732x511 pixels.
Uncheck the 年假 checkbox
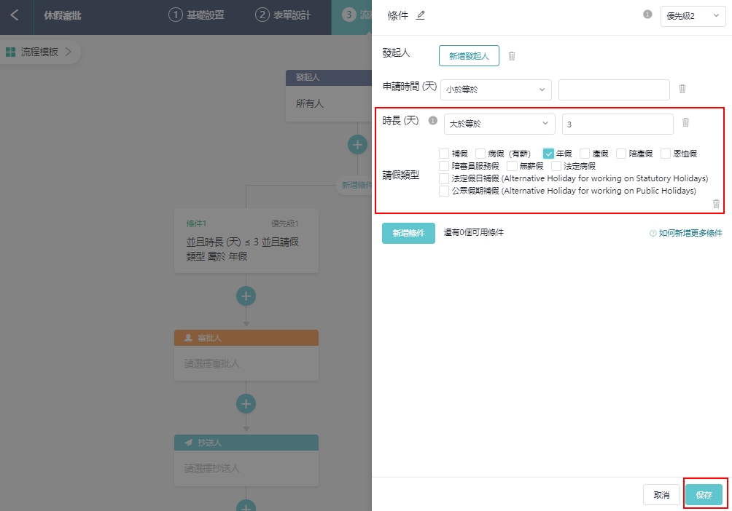pos(549,154)
